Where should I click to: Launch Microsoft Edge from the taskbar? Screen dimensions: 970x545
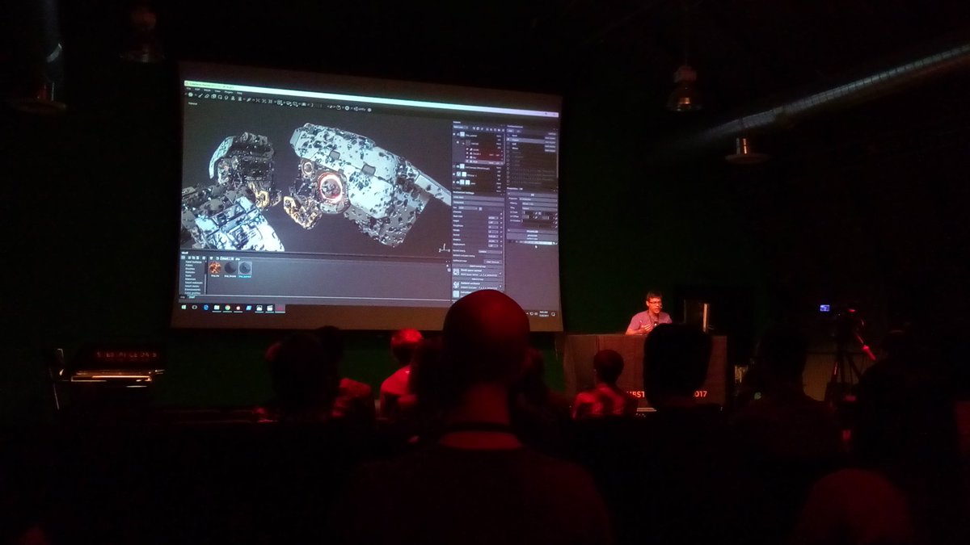click(x=206, y=308)
